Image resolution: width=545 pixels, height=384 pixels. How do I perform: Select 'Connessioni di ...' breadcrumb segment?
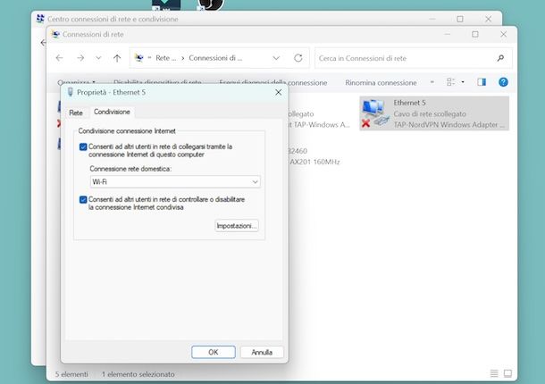pos(215,58)
